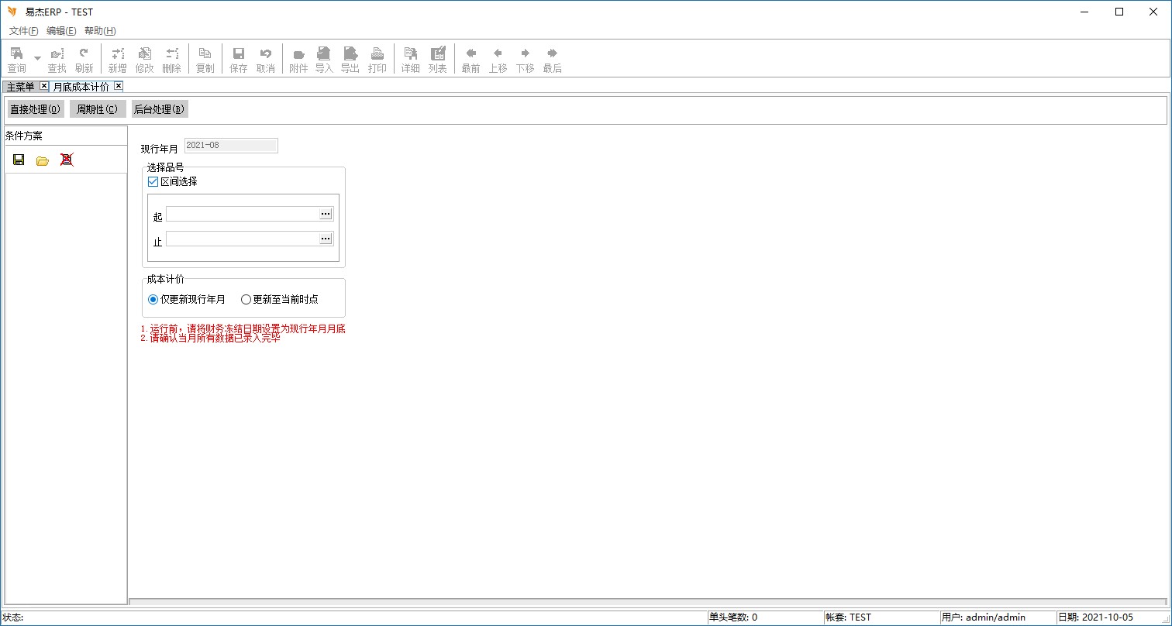Uncheck the 区间选择 checkbox
1172x626 pixels.
[153, 182]
